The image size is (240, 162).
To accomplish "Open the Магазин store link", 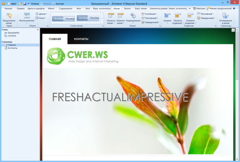I will coord(198,8).
